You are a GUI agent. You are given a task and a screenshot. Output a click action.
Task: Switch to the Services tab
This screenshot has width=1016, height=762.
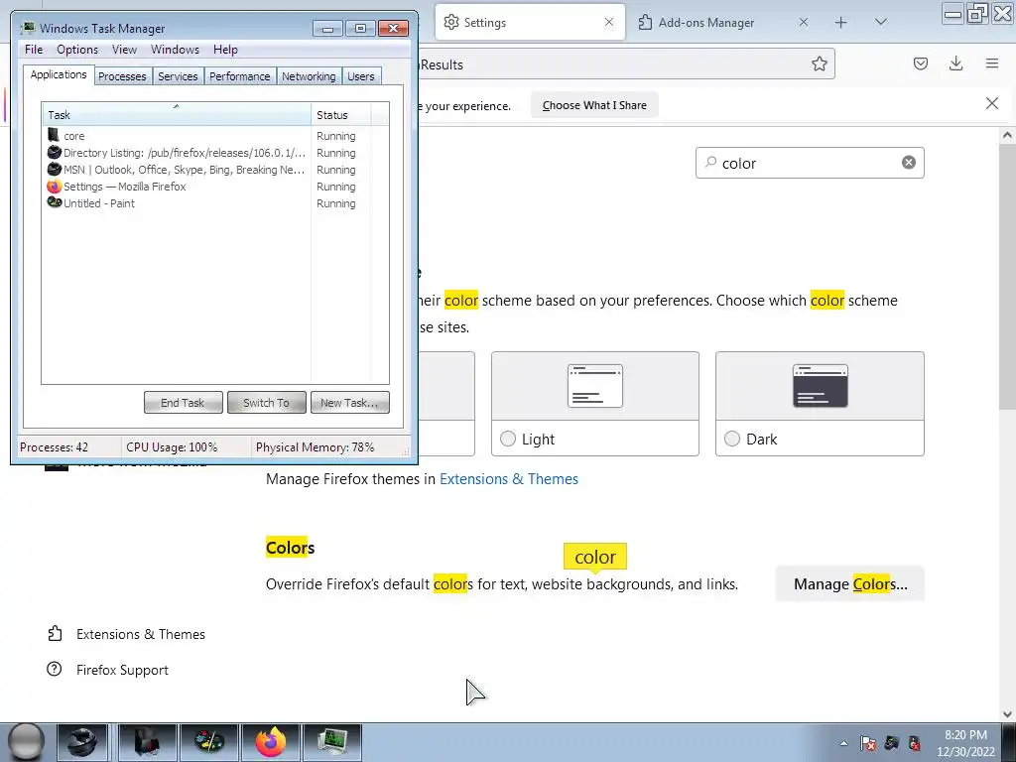coord(178,75)
